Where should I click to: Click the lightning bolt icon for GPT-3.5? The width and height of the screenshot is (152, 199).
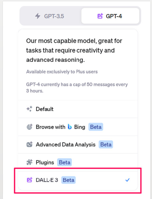(38, 16)
